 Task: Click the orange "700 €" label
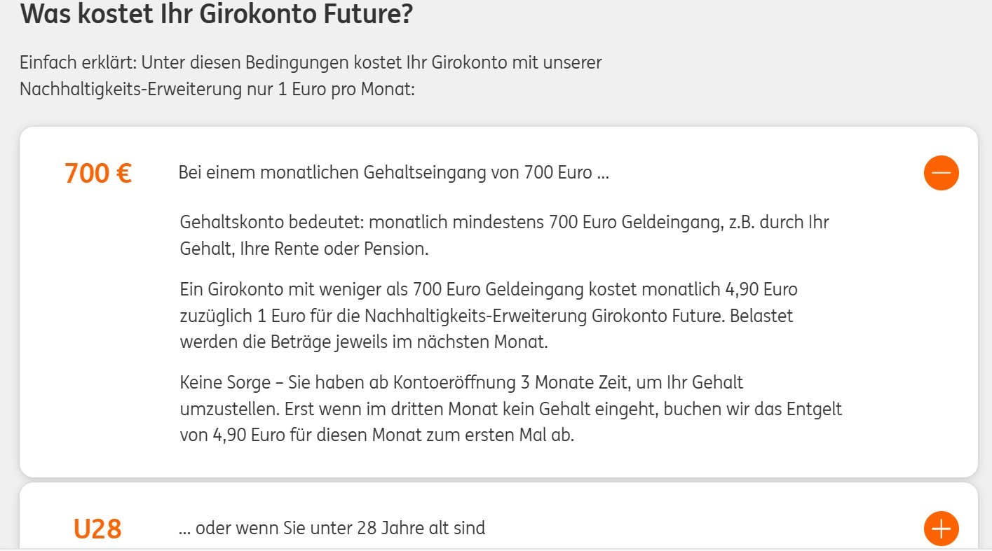click(x=98, y=173)
